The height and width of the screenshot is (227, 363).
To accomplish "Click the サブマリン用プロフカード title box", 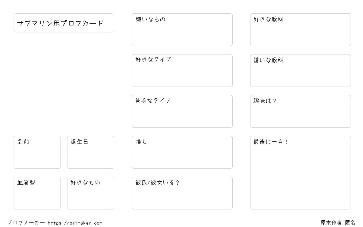I will (x=64, y=23).
